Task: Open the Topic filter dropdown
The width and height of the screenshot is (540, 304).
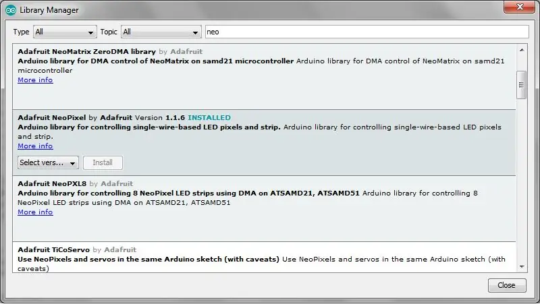Action: 161,32
